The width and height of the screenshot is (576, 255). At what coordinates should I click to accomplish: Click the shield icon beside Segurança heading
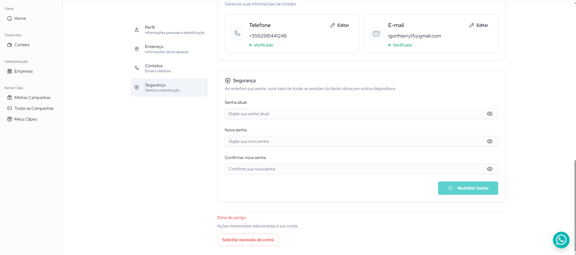[x=228, y=81]
